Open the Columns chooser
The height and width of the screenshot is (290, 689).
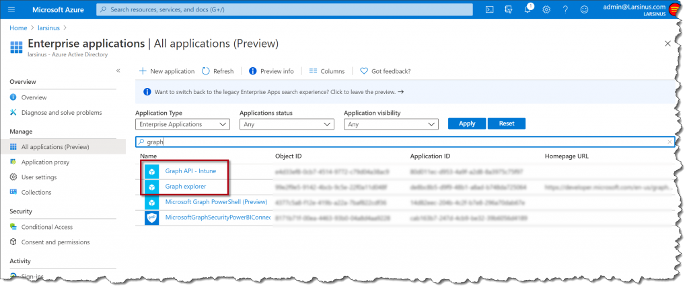[x=327, y=71]
